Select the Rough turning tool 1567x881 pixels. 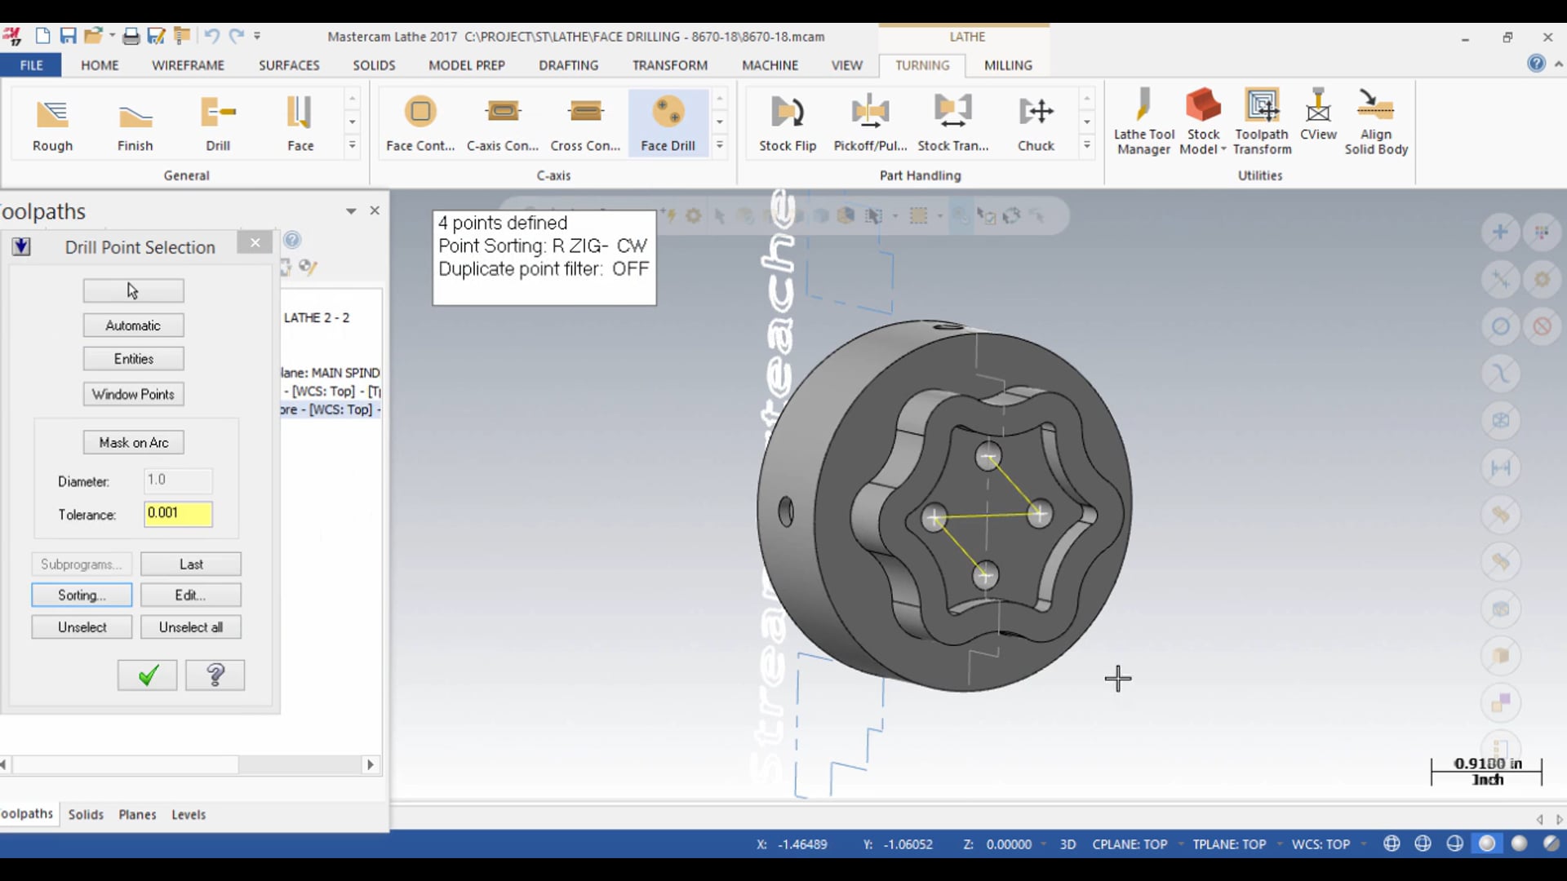pos(51,121)
